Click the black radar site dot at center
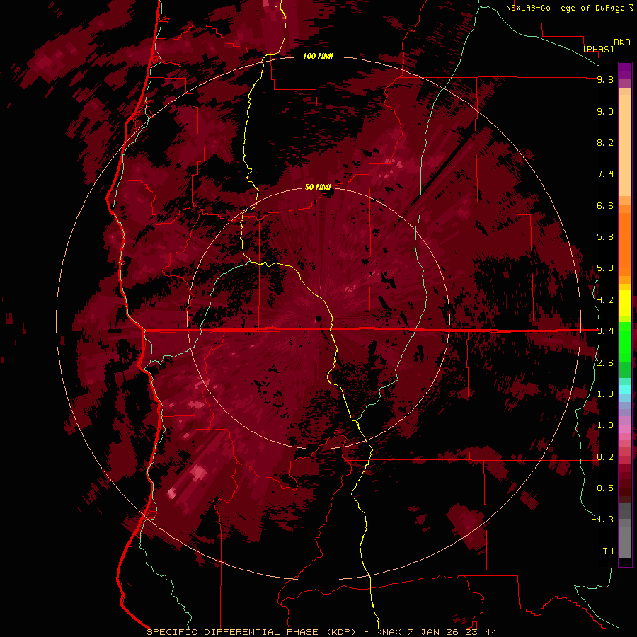 [x=318, y=318]
